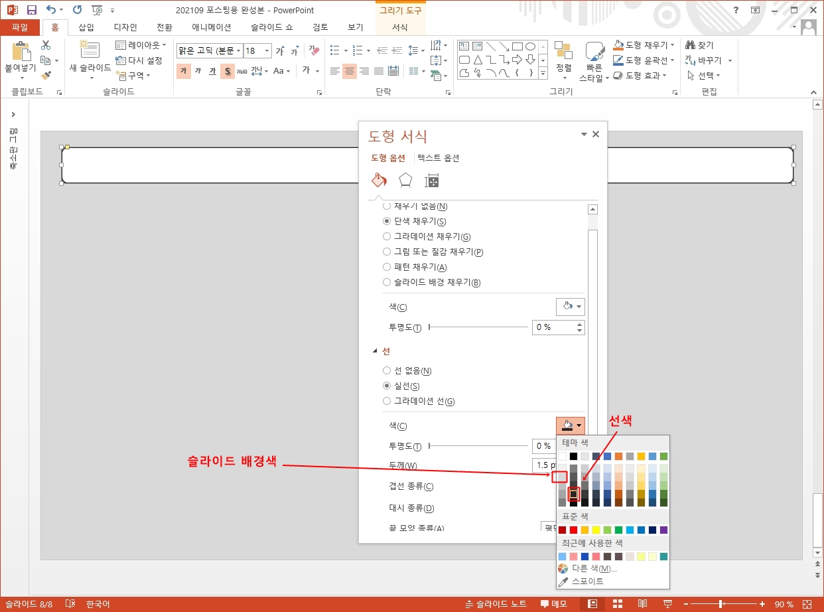Select the right arrow shape in gallery
The height and width of the screenshot is (612, 824).
pos(517,60)
